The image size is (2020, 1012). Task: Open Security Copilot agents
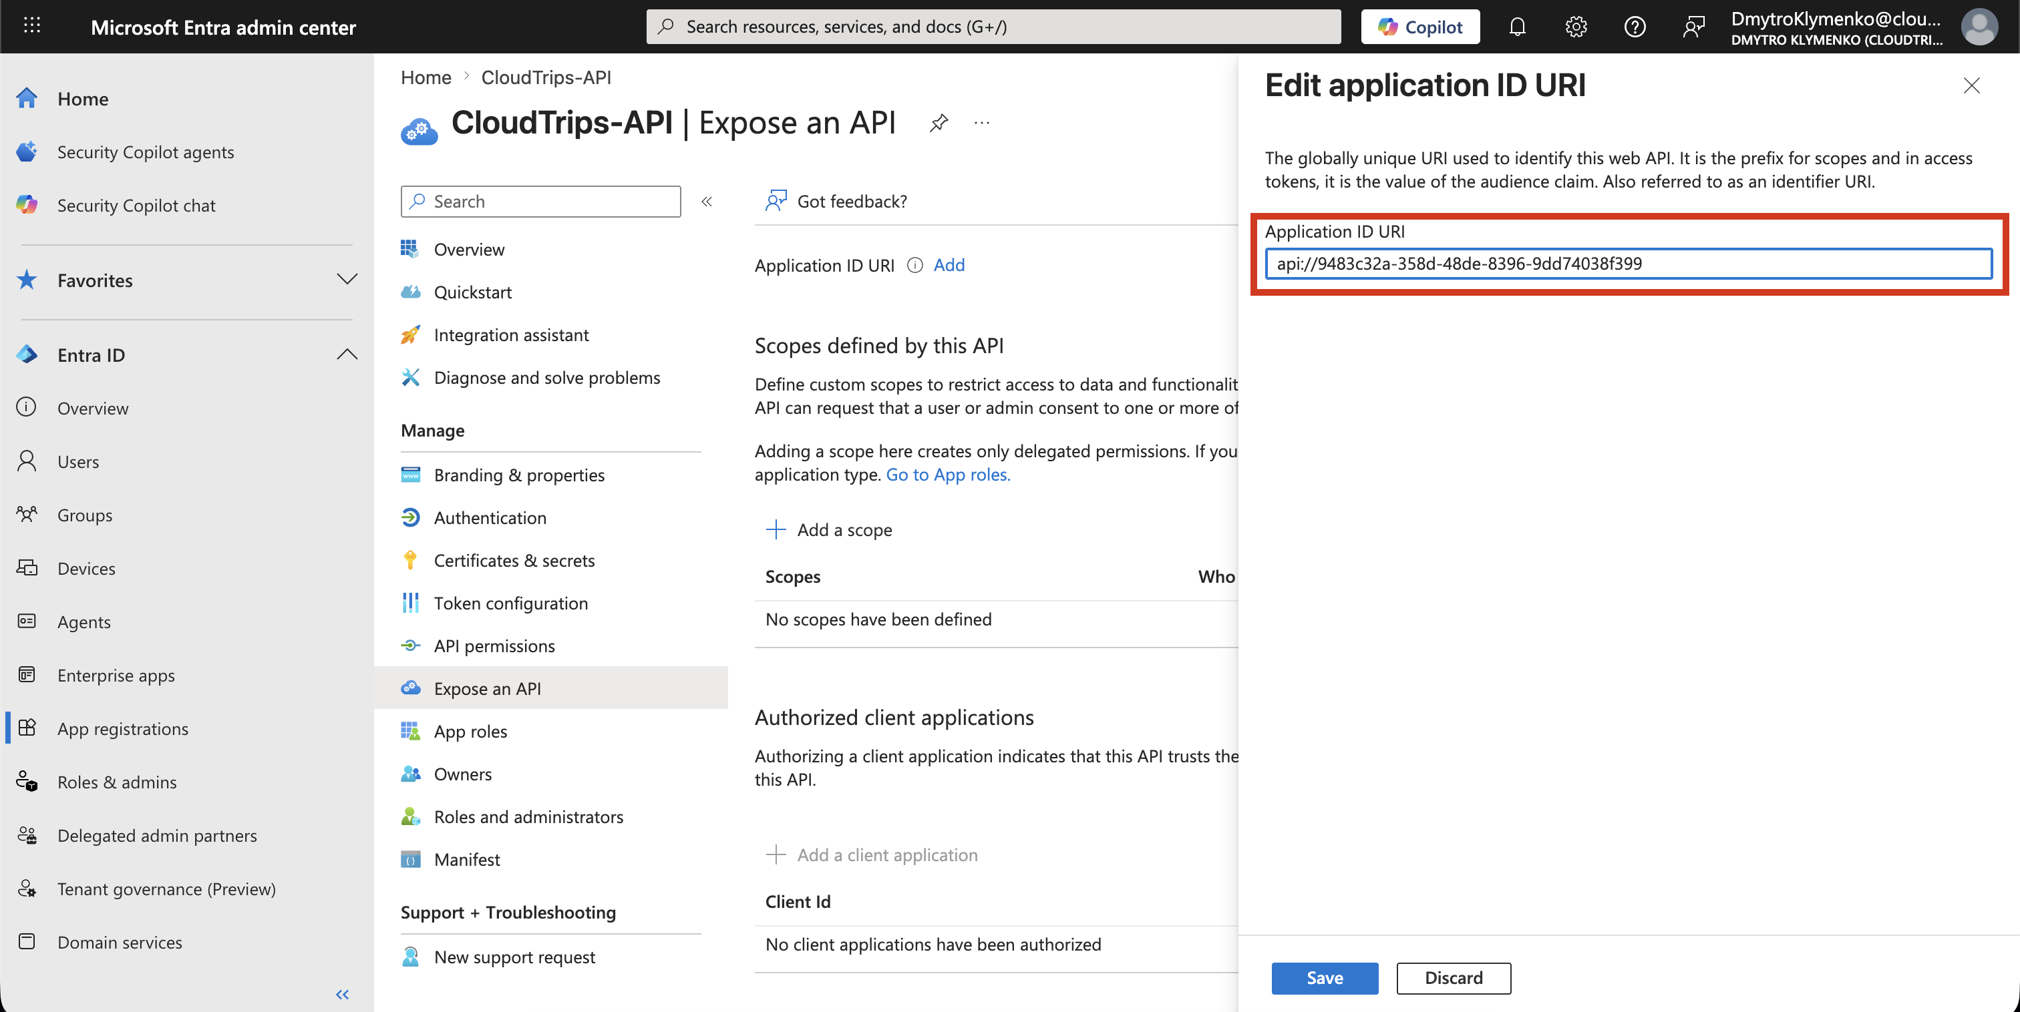(x=146, y=152)
